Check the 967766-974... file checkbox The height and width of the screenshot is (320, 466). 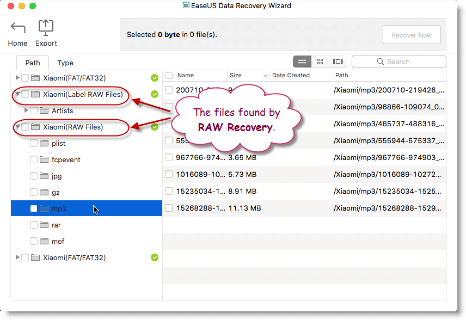point(169,157)
